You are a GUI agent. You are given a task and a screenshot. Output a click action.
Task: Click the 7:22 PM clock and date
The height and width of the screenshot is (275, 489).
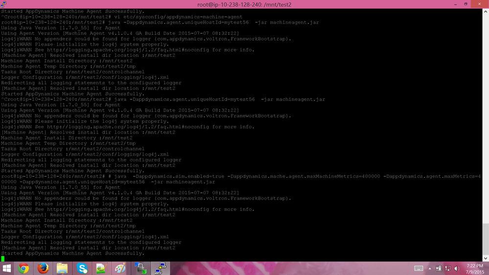coord(474,268)
